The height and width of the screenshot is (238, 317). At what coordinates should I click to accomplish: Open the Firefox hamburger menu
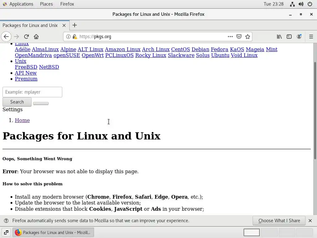click(311, 37)
